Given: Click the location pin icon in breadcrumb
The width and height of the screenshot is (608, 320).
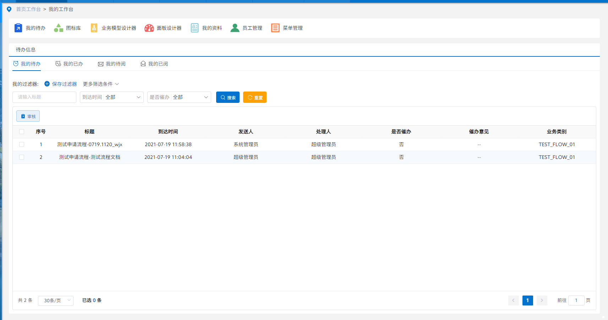Looking at the screenshot, I should (9, 9).
